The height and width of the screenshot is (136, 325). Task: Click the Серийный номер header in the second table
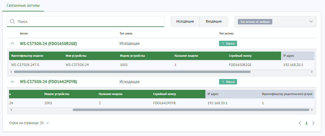point(165,94)
